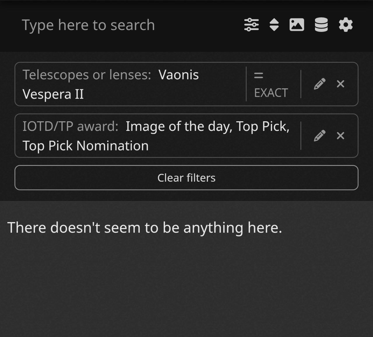This screenshot has height=337, width=373.
Task: Edit the Telescopes or lenses filter
Action: pyautogui.click(x=319, y=84)
